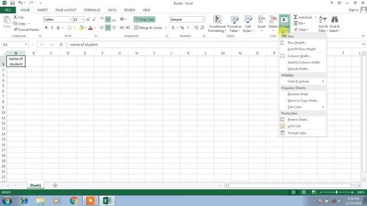Click the Increase Decimal icon
This screenshot has width=367, height=206.
[196, 27]
